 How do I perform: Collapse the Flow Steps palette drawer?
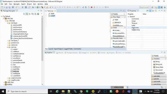[x=118, y=17]
